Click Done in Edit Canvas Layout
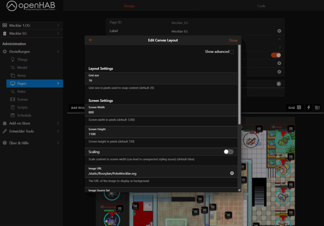324x226 pixels. pos(233,40)
